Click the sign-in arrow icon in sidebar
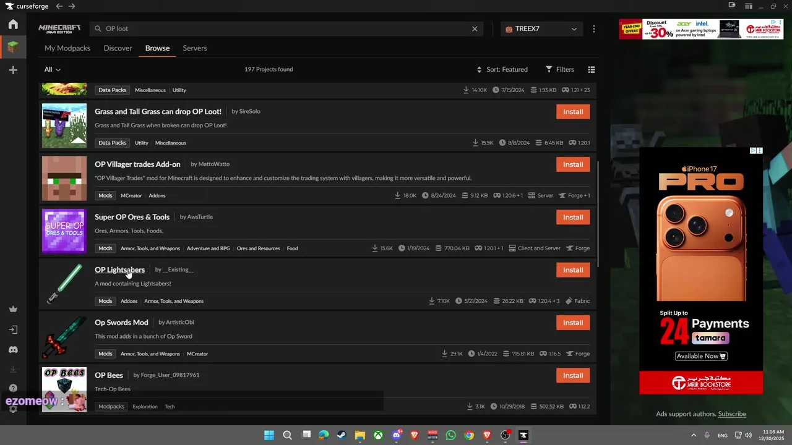The width and height of the screenshot is (792, 445). (13, 329)
